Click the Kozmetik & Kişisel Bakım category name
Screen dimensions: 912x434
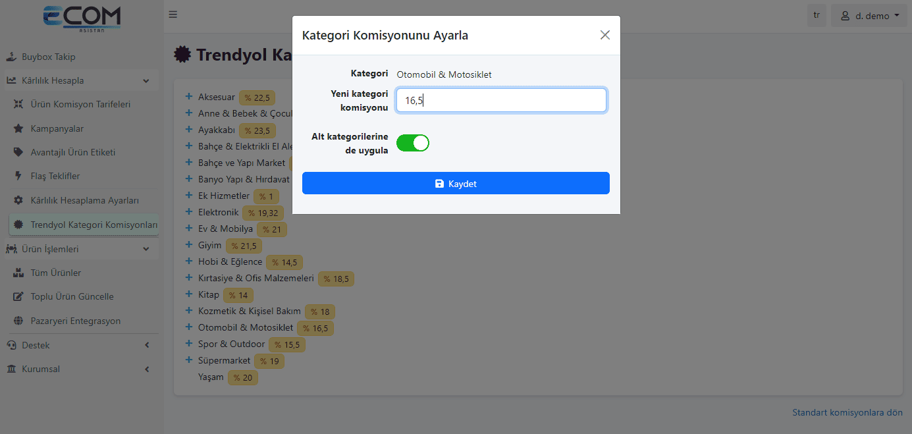coord(250,312)
